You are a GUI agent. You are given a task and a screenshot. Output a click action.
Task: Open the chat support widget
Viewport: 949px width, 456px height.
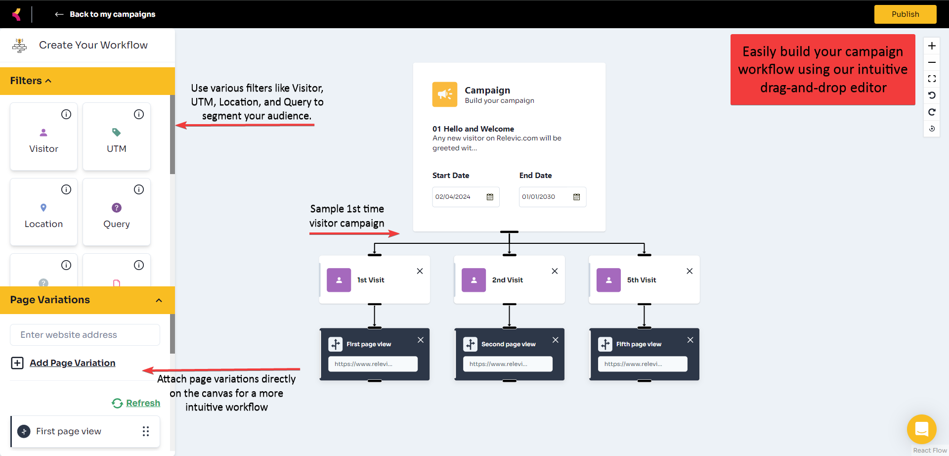[x=921, y=429]
